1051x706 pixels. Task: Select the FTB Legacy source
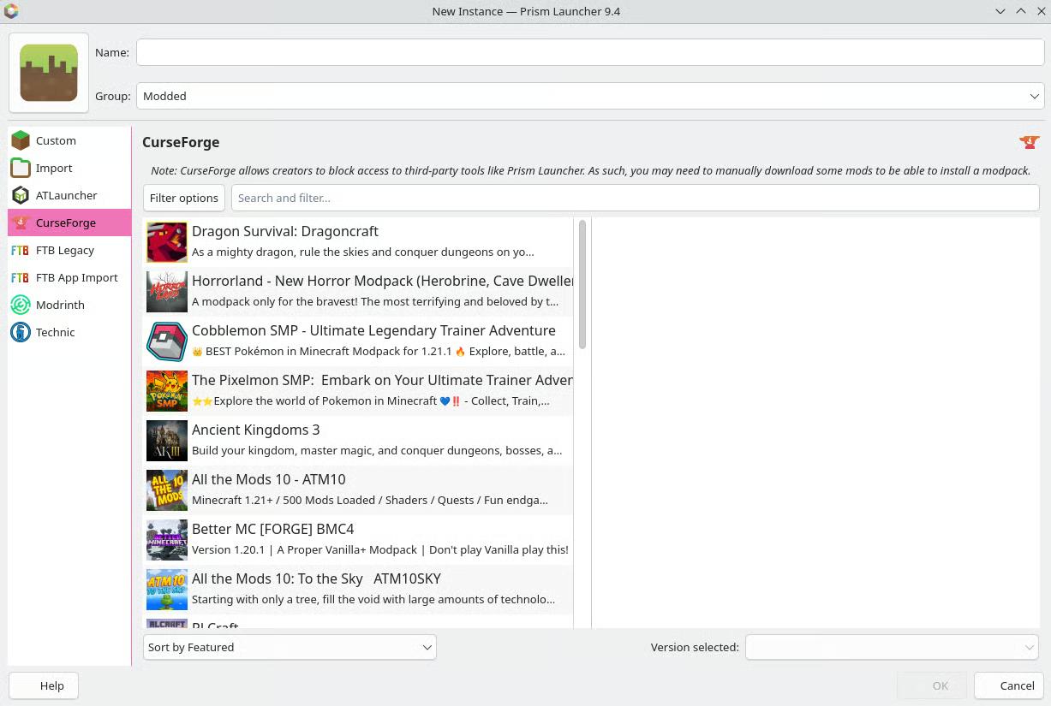pos(64,250)
